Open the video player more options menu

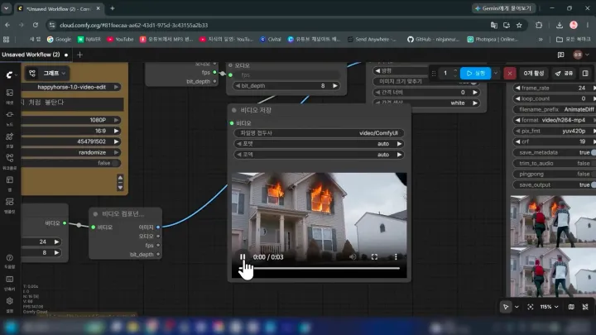click(396, 257)
